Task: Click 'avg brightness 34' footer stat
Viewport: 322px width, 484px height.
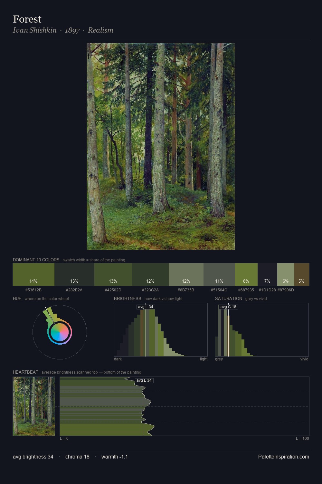Action: (33, 457)
